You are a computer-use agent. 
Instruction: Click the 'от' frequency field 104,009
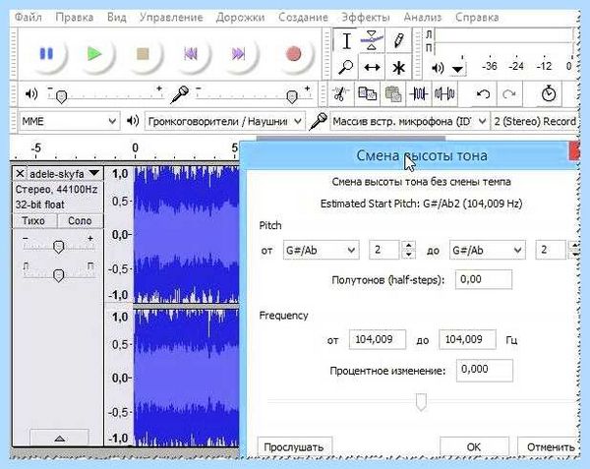click(x=377, y=339)
